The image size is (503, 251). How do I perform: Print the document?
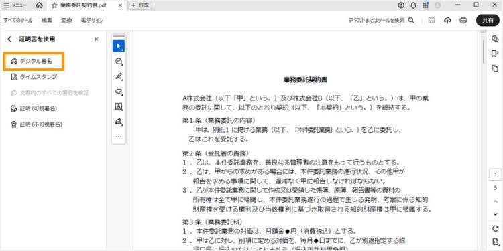[463, 20]
